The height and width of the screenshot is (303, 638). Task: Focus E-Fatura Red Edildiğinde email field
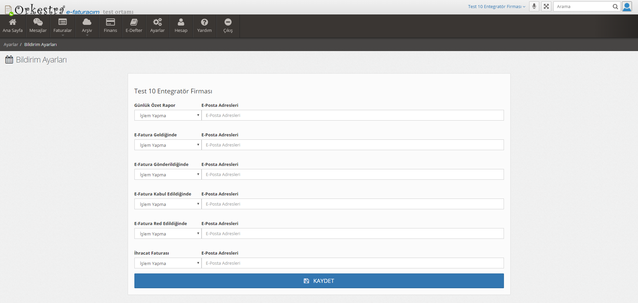click(352, 233)
